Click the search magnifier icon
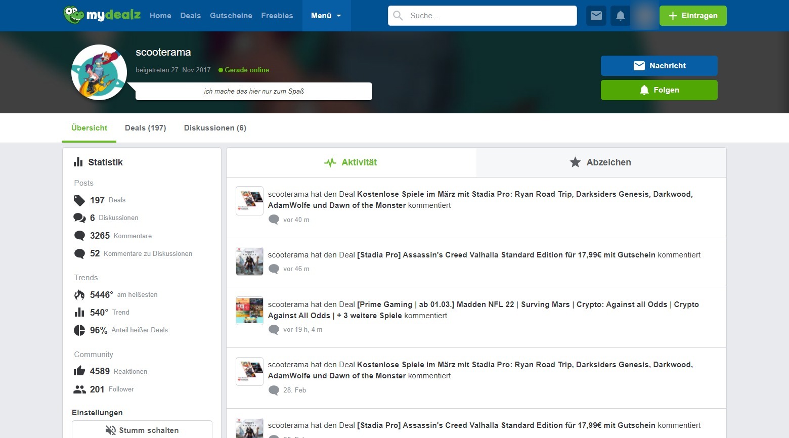Viewport: 789px width, 438px height. tap(398, 16)
